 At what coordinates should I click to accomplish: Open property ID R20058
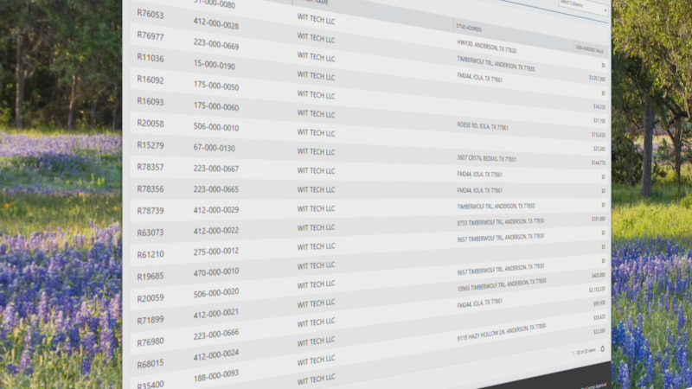click(x=150, y=123)
